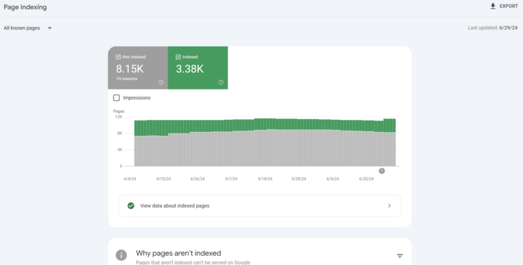Screen dimensions: 523x265
Task: Click the 5/18/24 date axis label
Action: pyautogui.click(x=265, y=179)
